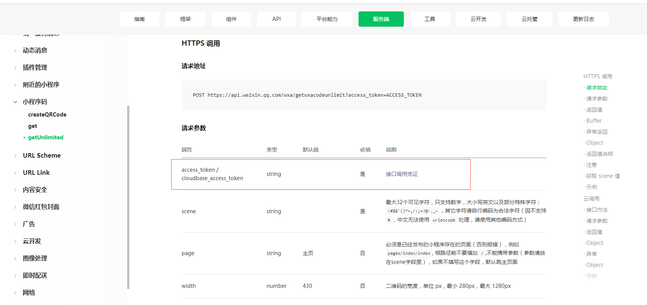Click the green 服务端 tab

coord(381,19)
